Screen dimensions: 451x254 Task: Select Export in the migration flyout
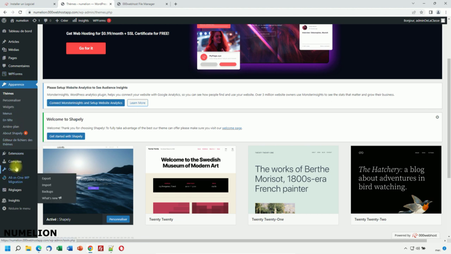pyautogui.click(x=46, y=178)
